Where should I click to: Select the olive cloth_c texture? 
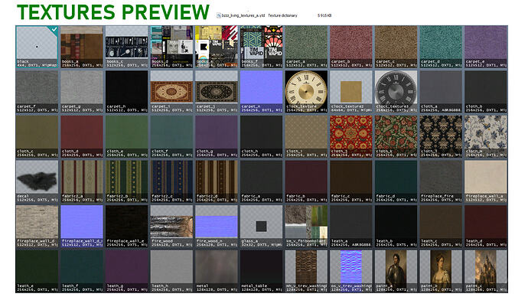[x=37, y=136]
